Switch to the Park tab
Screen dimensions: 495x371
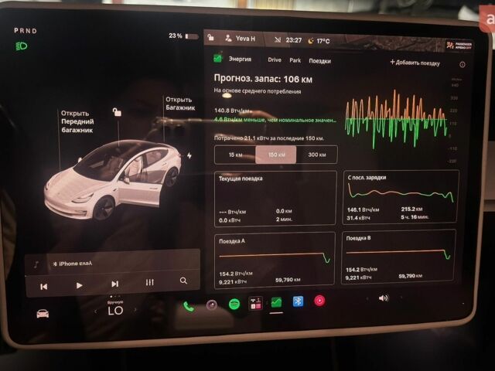[x=295, y=60]
